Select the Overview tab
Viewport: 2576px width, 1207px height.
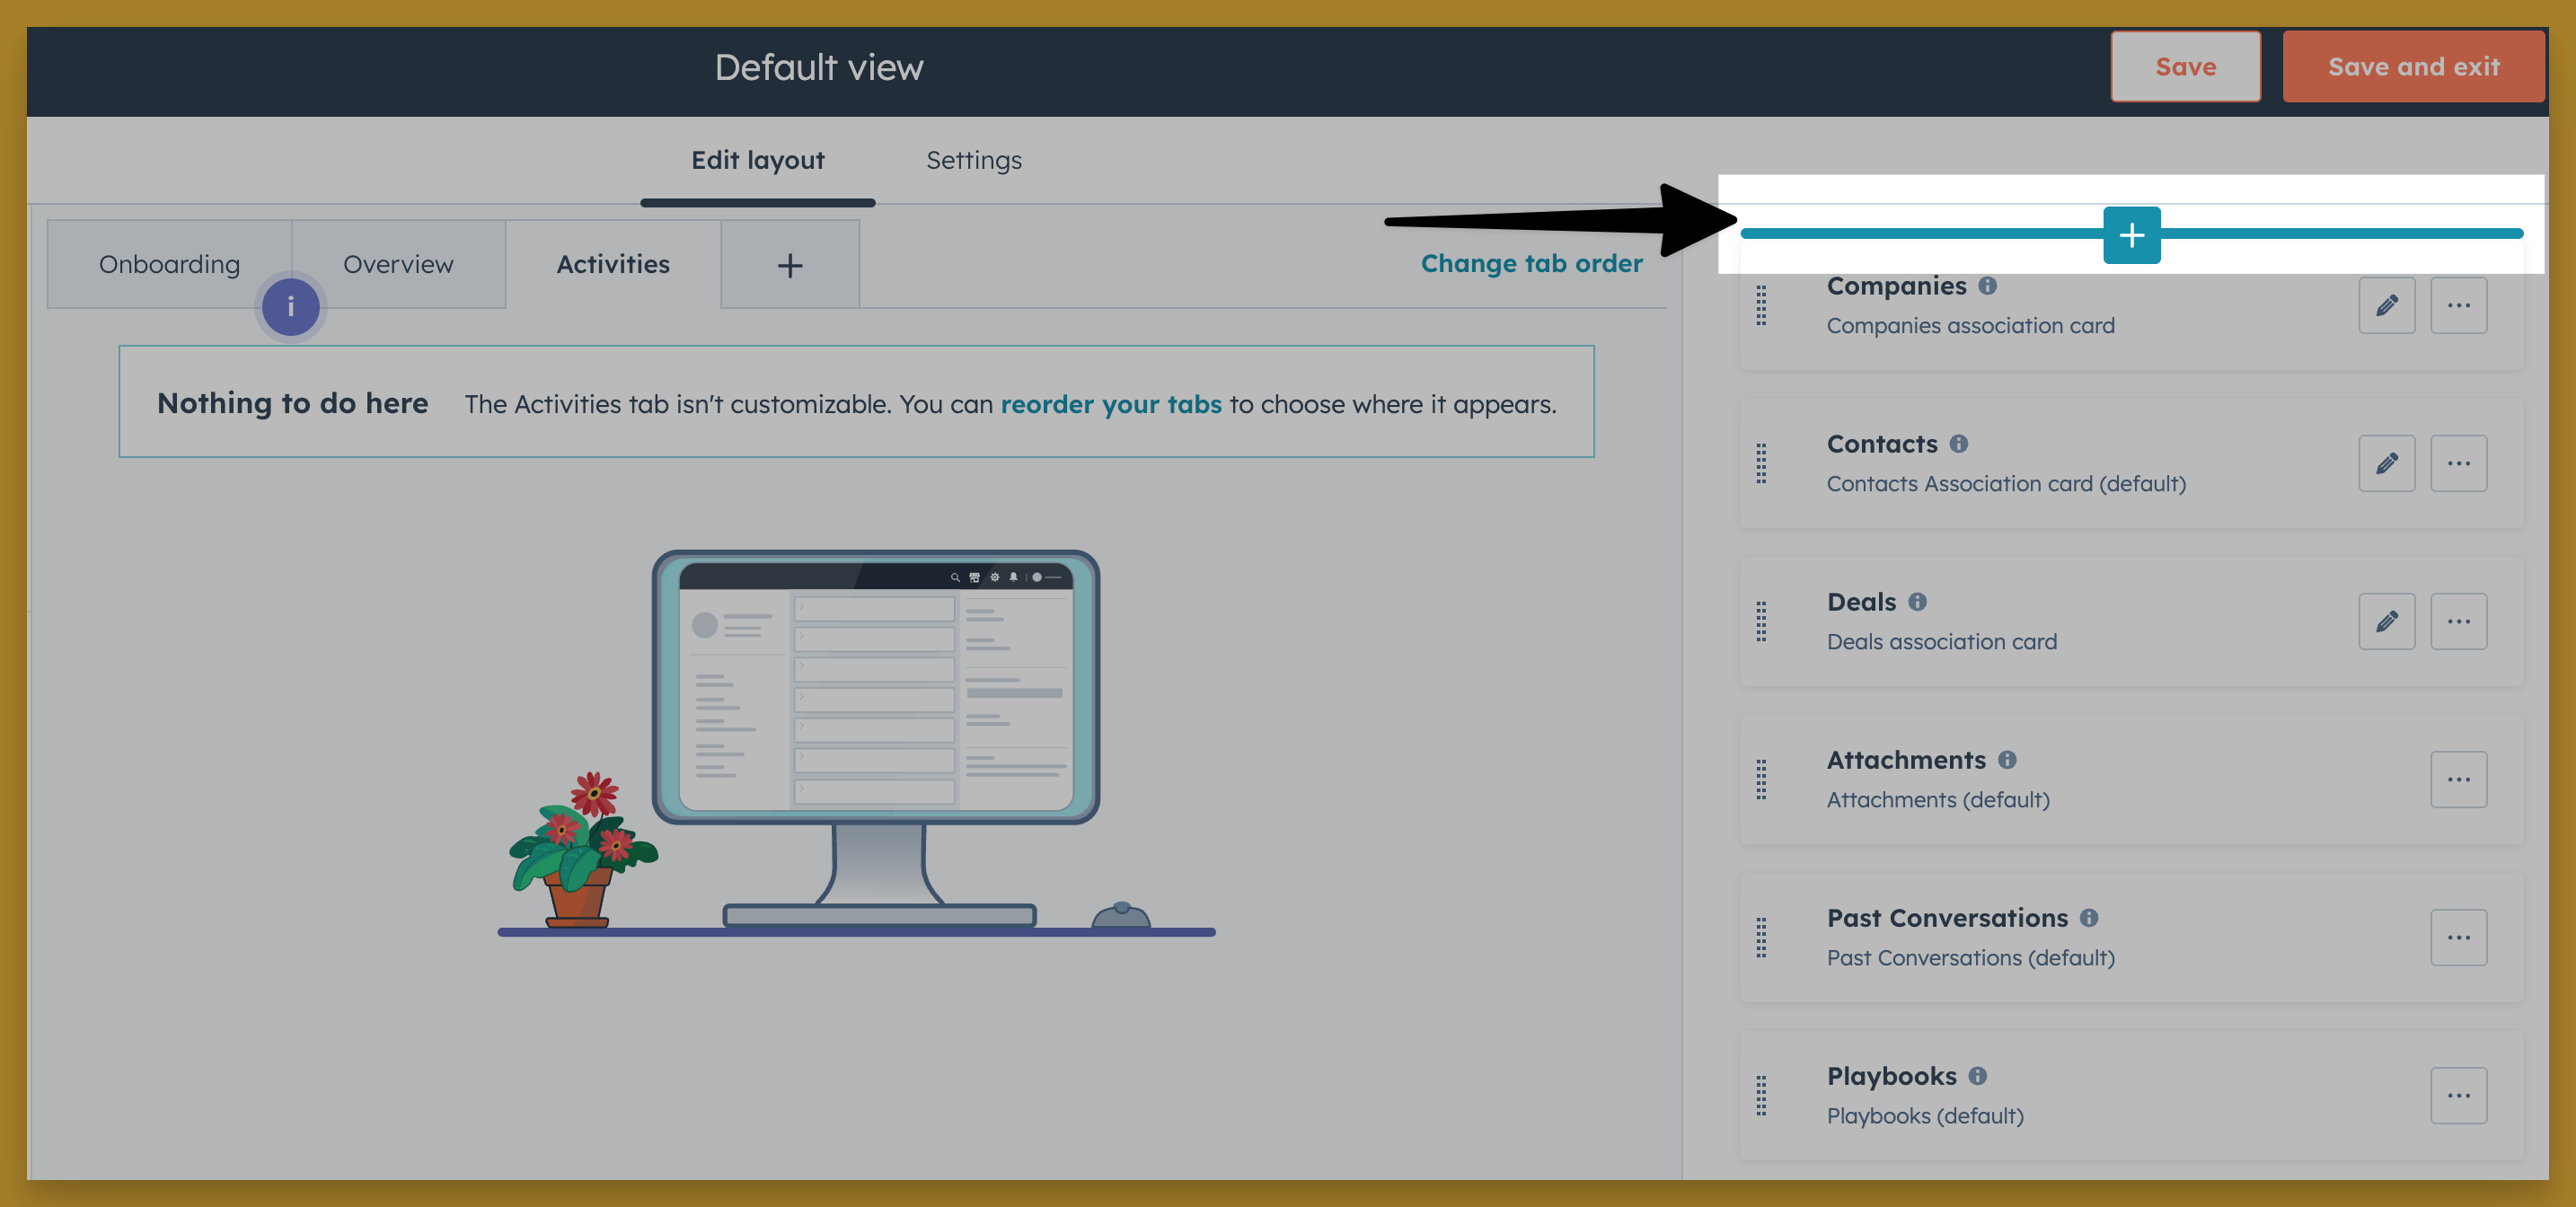[x=398, y=264]
